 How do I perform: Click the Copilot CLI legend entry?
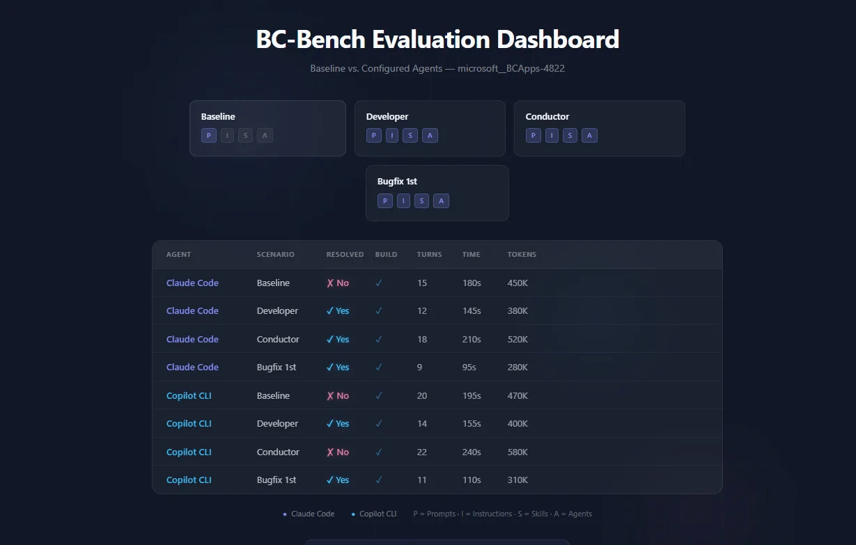pyautogui.click(x=378, y=514)
